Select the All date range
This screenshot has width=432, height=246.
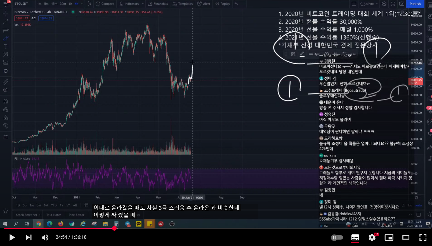pos(75,205)
